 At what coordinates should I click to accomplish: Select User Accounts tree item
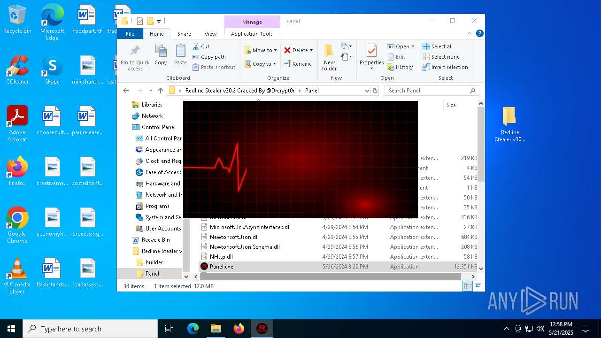pos(162,229)
